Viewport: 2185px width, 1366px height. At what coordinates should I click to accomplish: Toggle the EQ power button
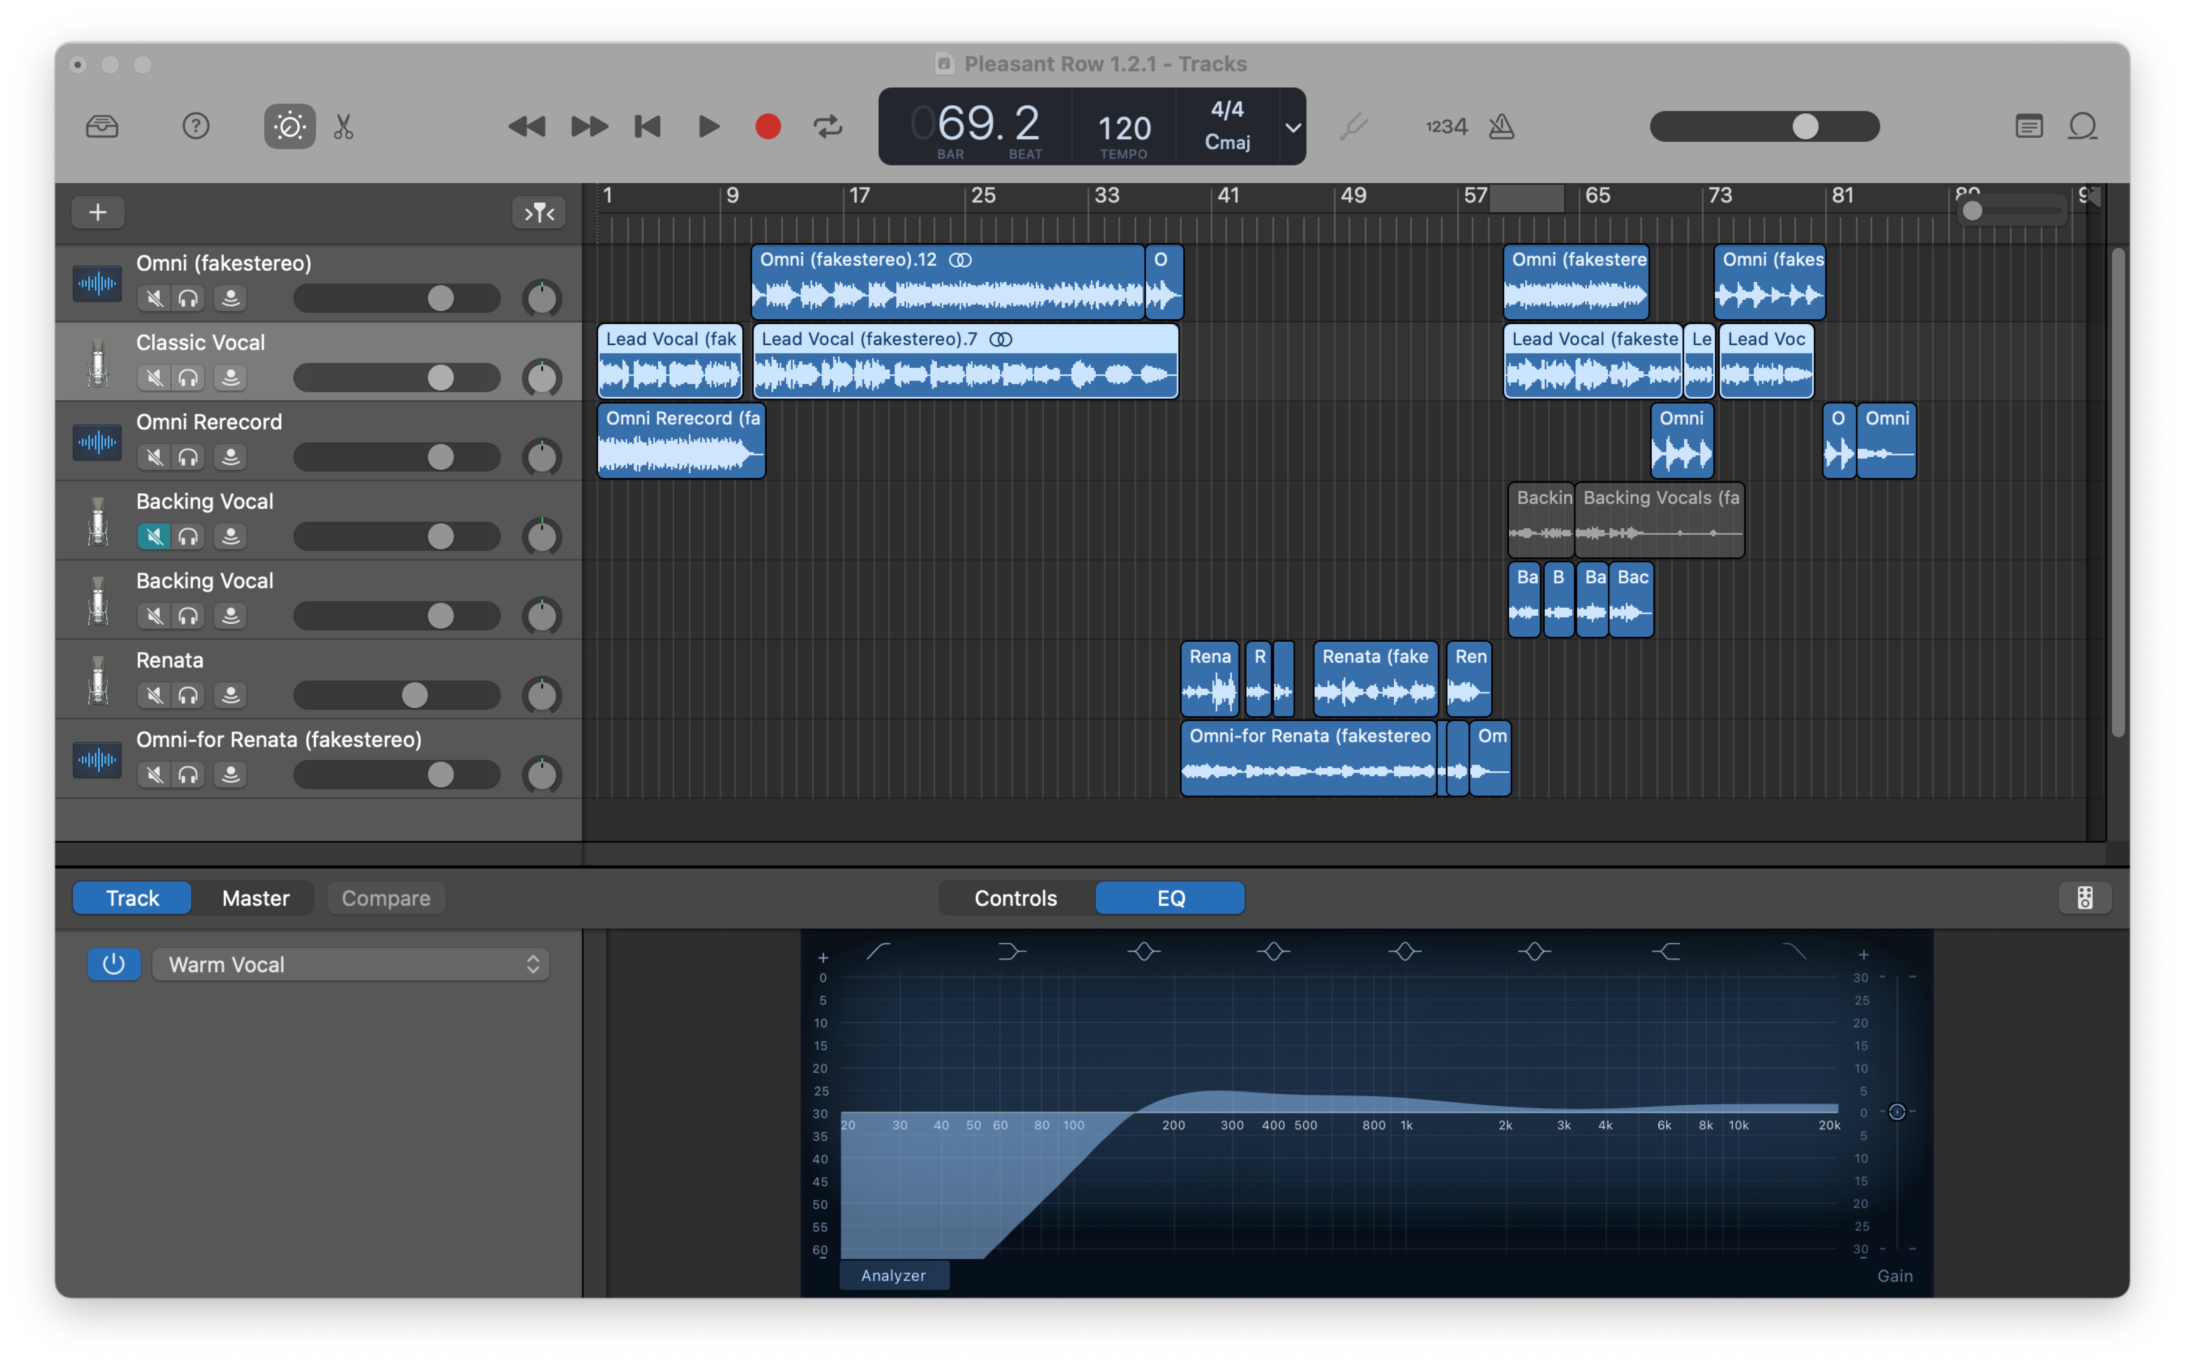pos(114,964)
